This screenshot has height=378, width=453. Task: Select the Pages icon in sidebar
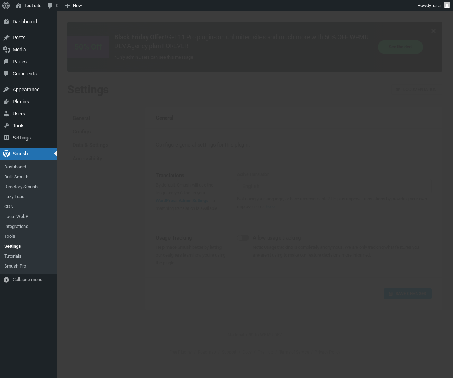(6, 62)
